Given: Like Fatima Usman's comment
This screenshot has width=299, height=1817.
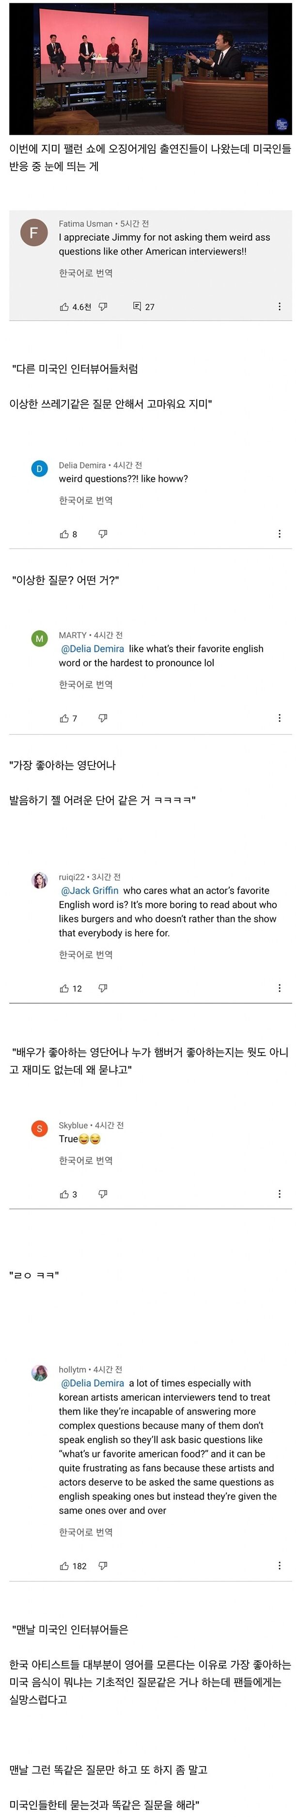Looking at the screenshot, I should (x=64, y=307).
